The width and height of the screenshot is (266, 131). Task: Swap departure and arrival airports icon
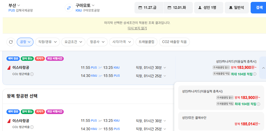(69, 8)
